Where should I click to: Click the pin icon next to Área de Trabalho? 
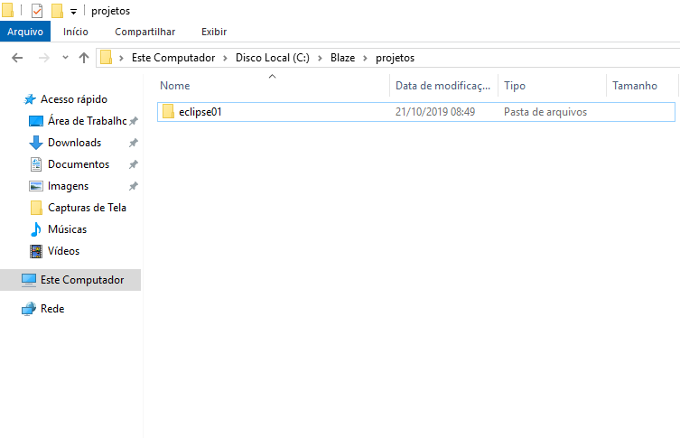(134, 121)
